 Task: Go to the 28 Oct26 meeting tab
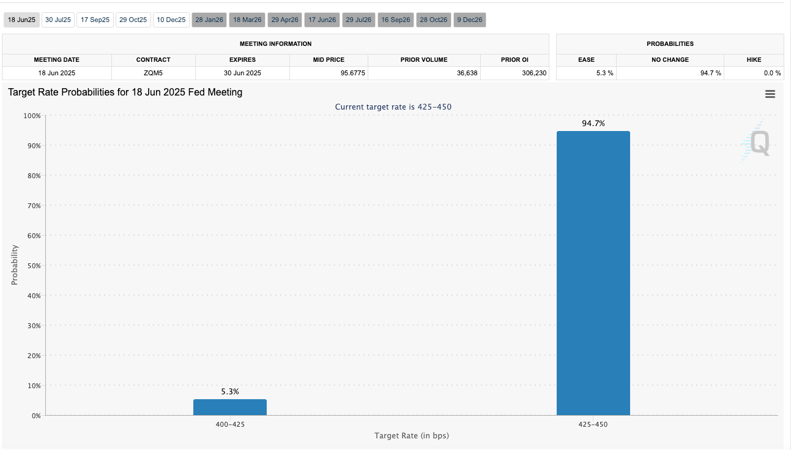433,20
